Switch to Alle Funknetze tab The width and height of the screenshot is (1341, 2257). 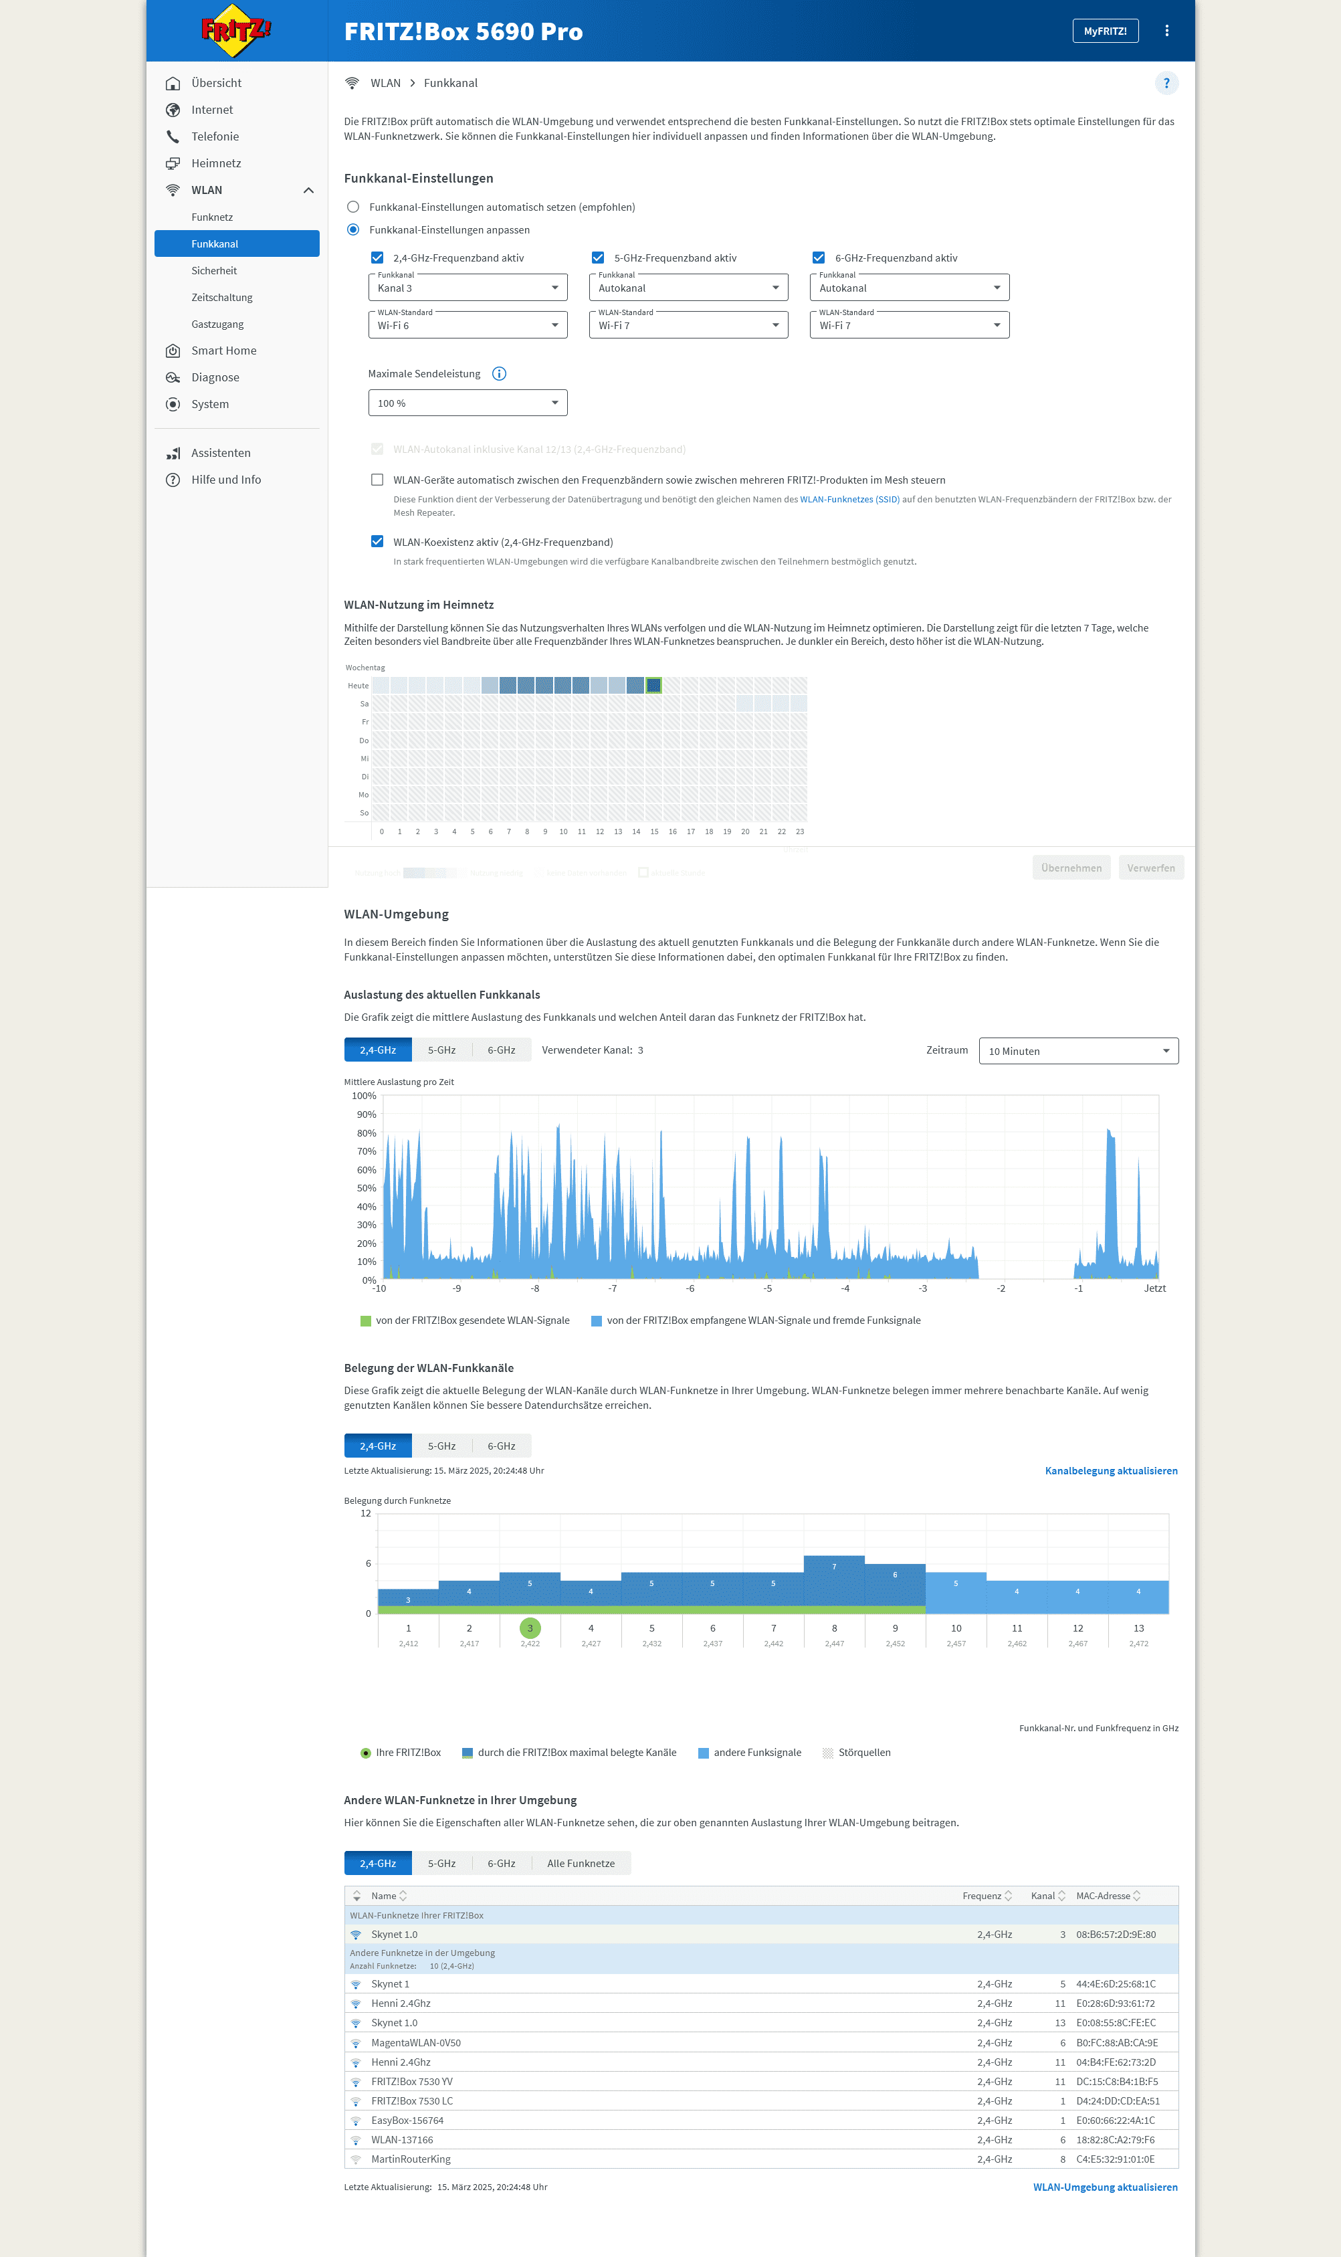coord(580,1863)
